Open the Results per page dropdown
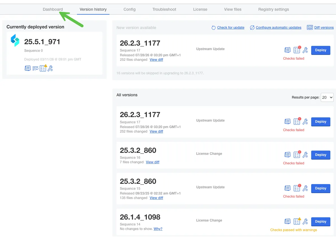 [x=327, y=97]
